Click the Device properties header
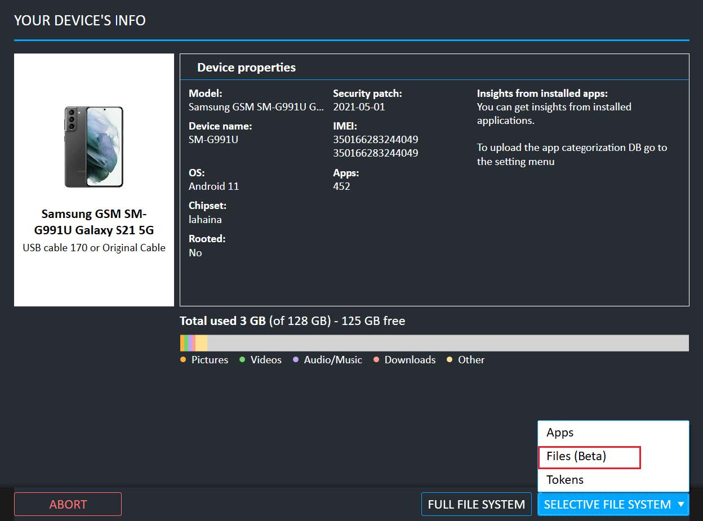 coord(246,68)
